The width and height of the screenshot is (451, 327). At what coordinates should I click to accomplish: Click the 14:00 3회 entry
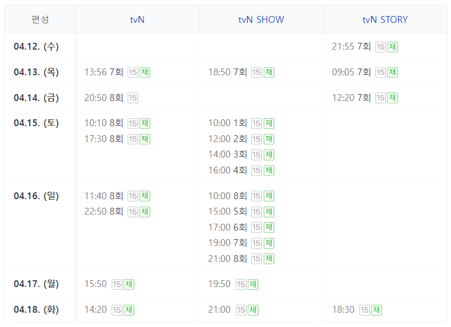[228, 155]
